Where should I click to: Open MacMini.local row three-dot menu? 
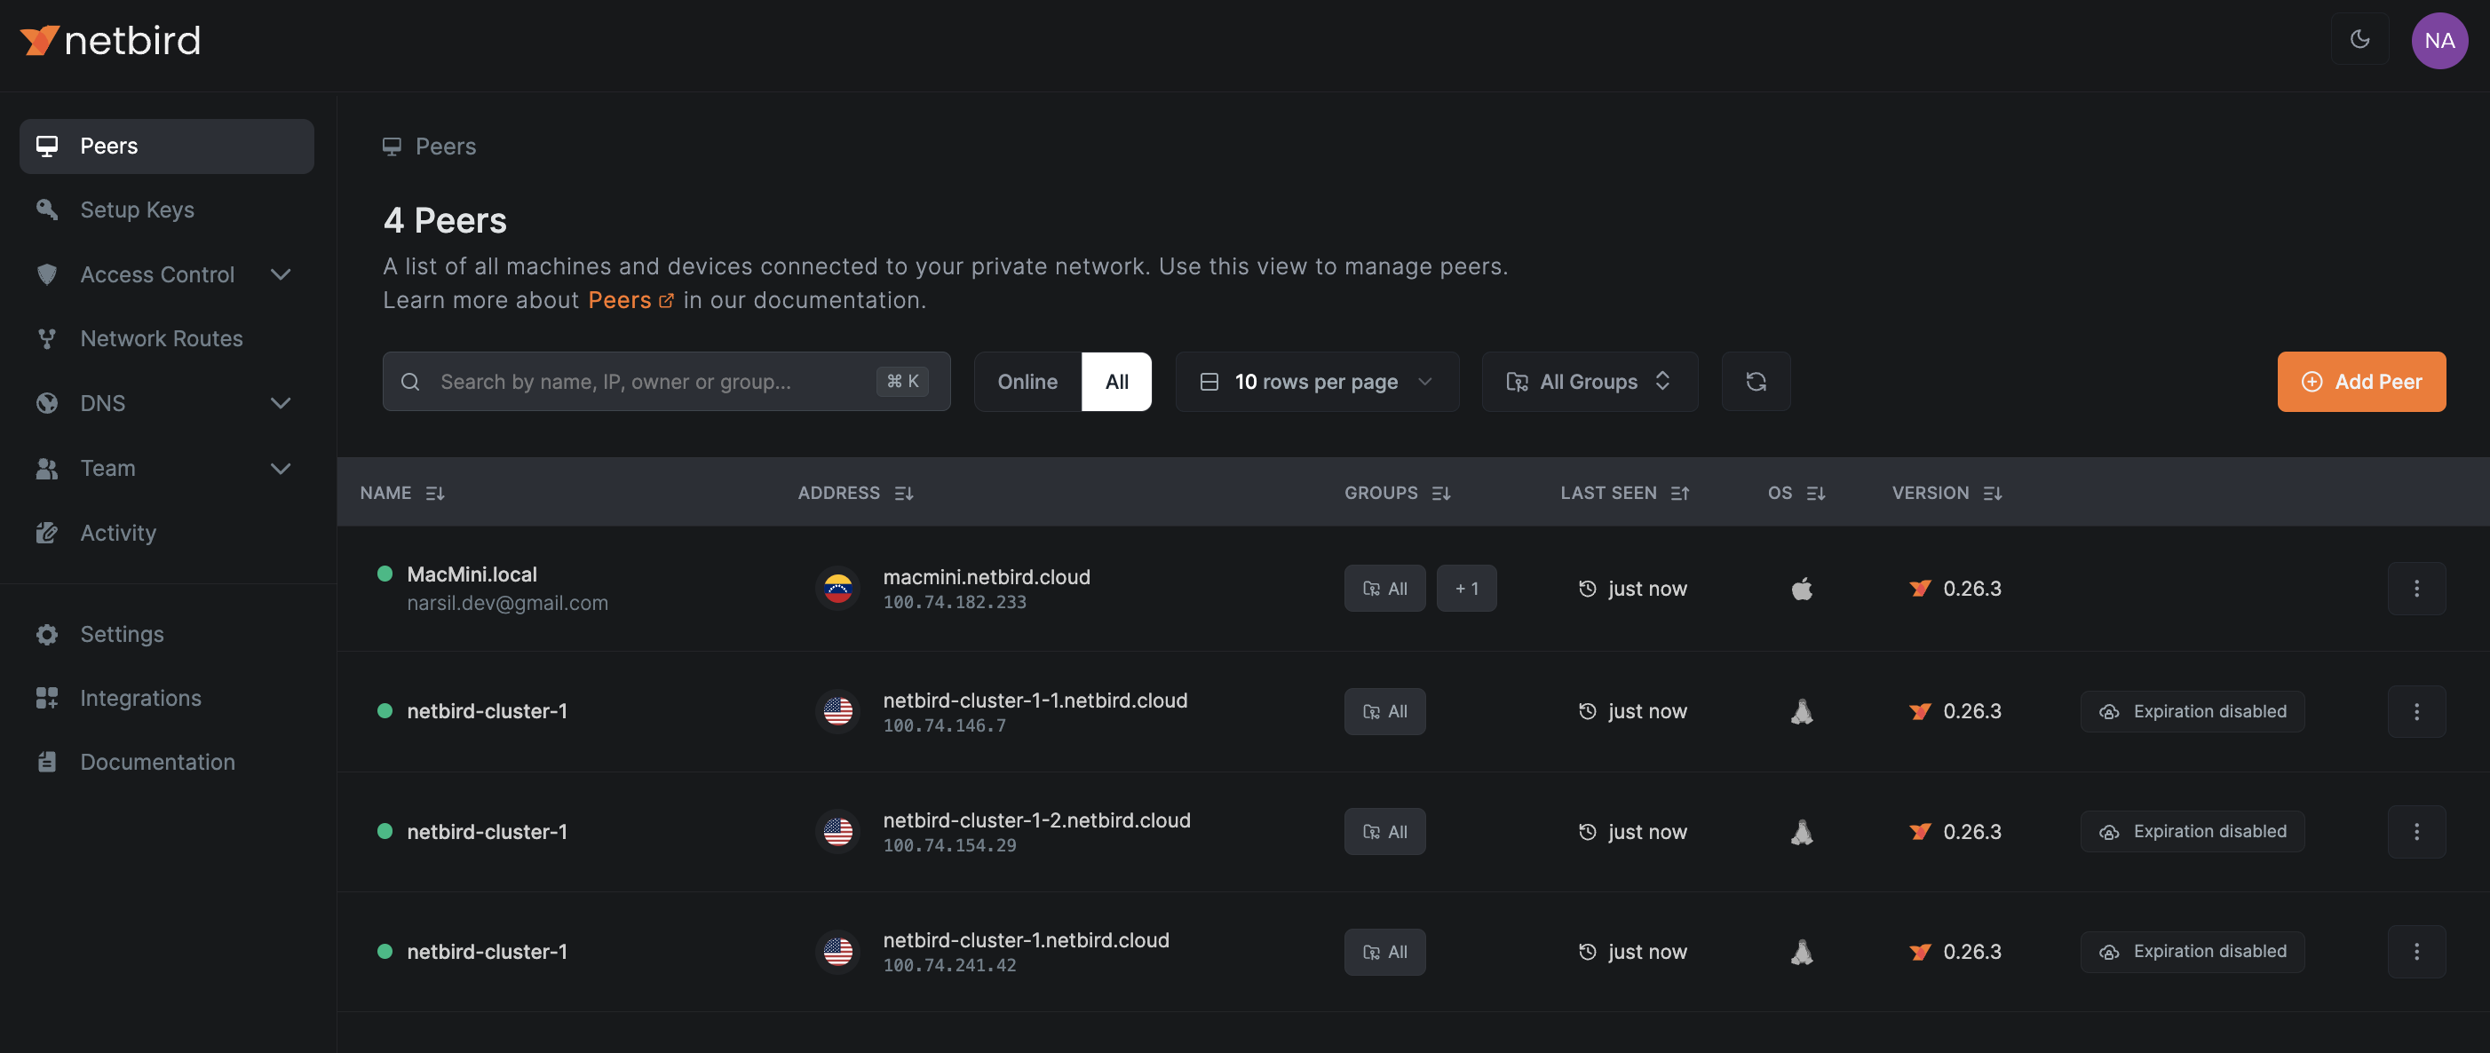point(2415,589)
